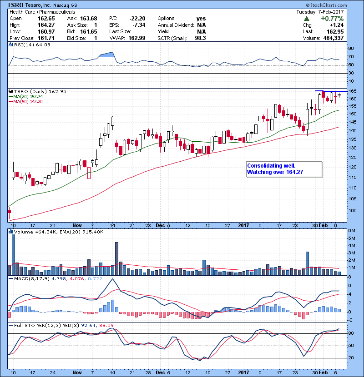Click the Annual Dividend N/A value
This screenshot has height=377, width=364.
202,25
